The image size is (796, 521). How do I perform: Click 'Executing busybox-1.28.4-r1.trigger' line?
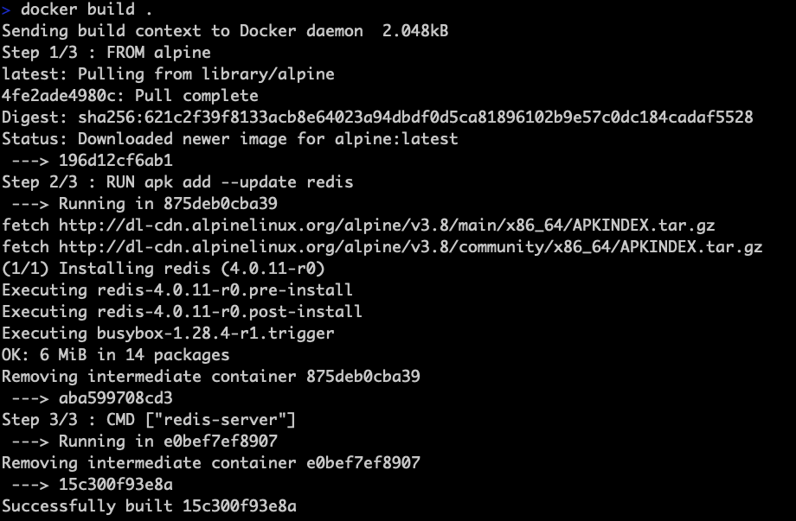(x=168, y=334)
